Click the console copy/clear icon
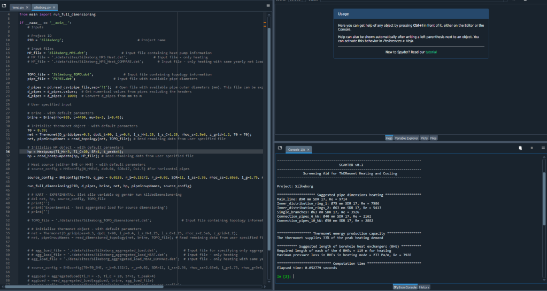Image resolution: width=547 pixels, height=291 pixels. tap(520, 148)
